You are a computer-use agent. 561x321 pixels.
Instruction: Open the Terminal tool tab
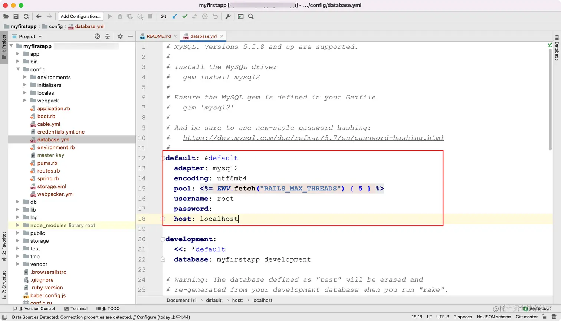point(76,309)
